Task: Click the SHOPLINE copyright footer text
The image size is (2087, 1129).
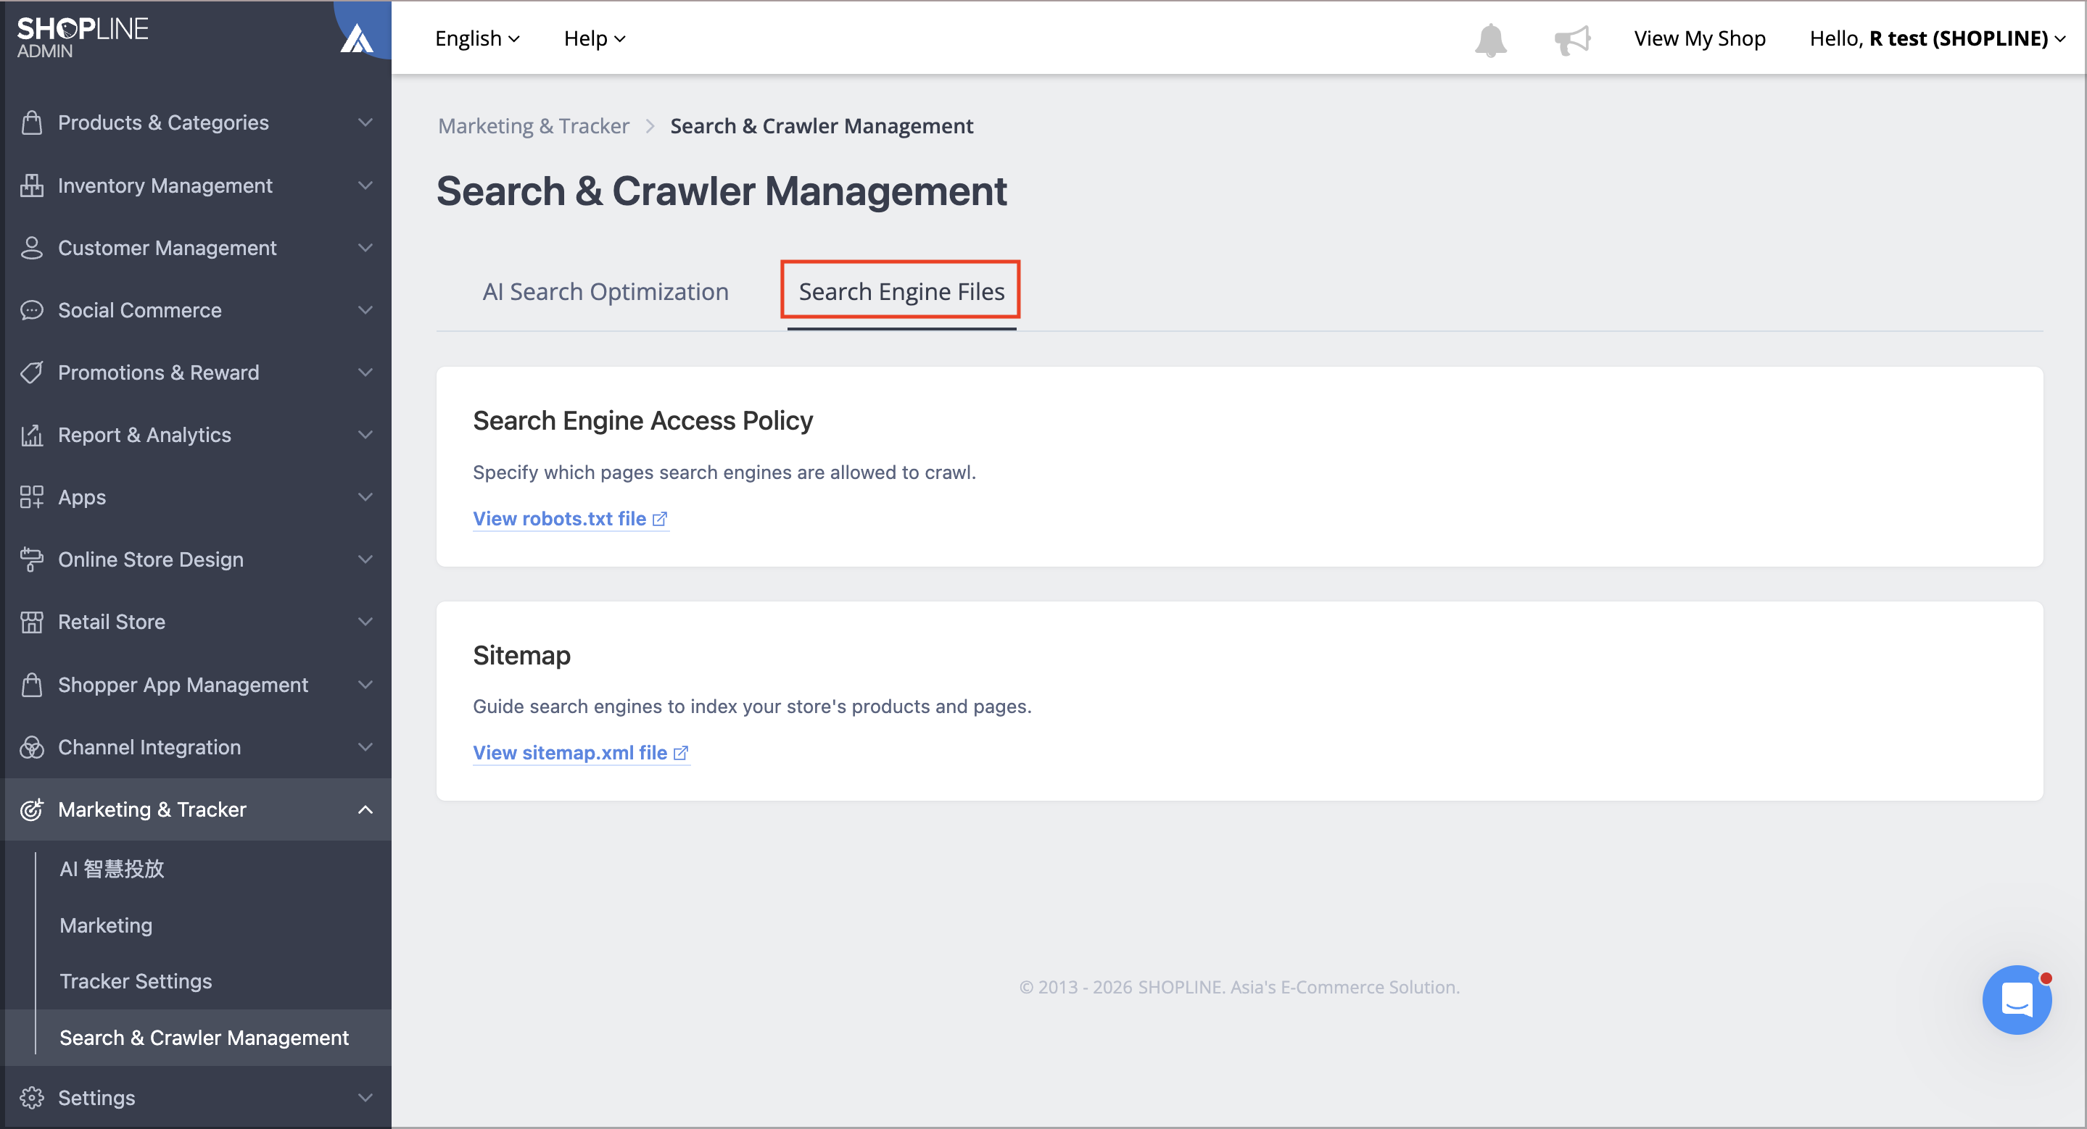Action: [1239, 986]
